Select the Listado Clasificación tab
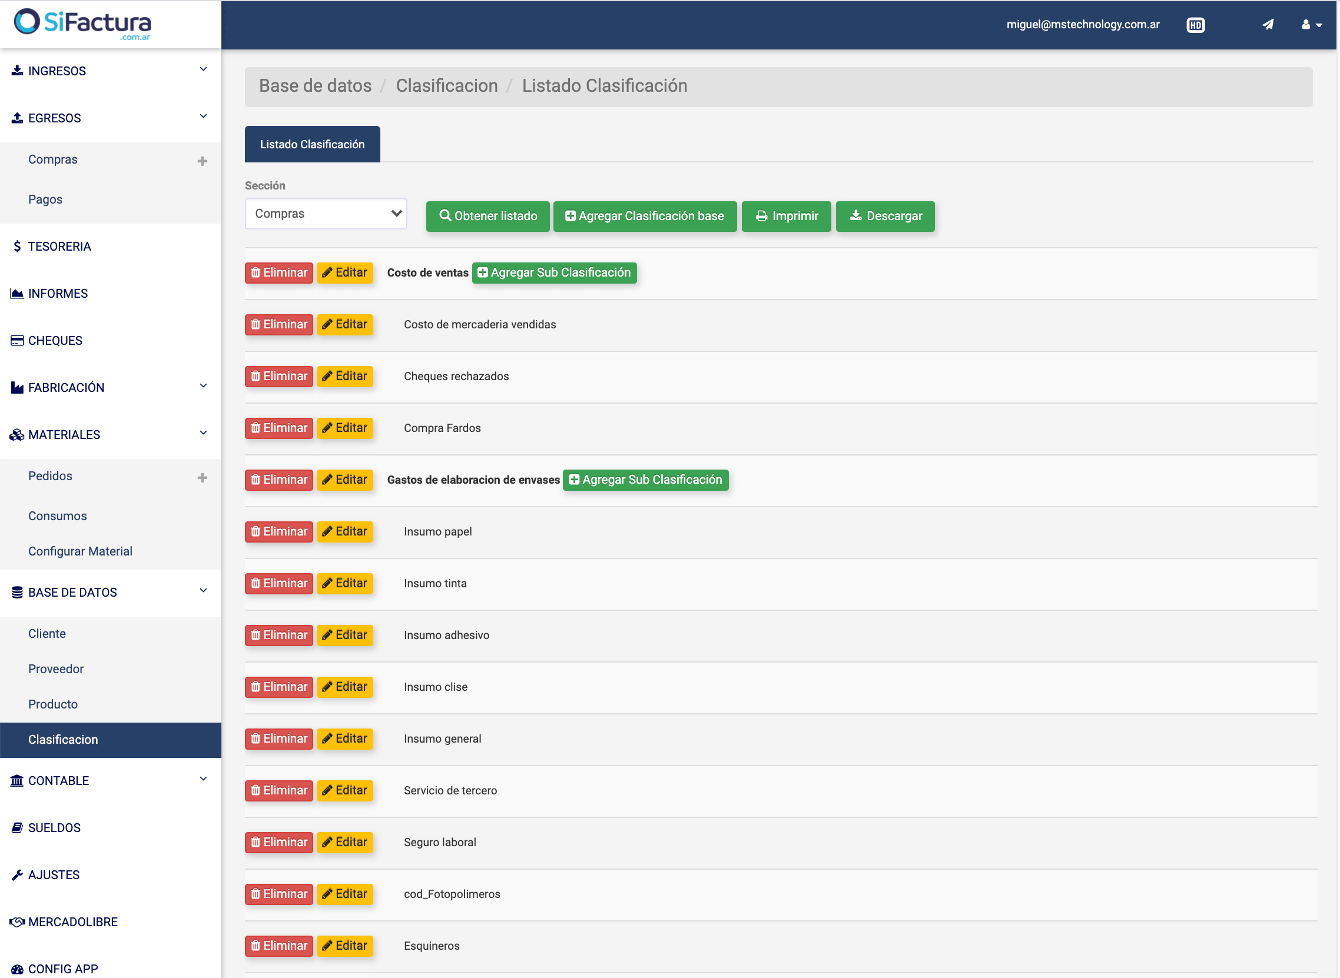 coord(312,144)
